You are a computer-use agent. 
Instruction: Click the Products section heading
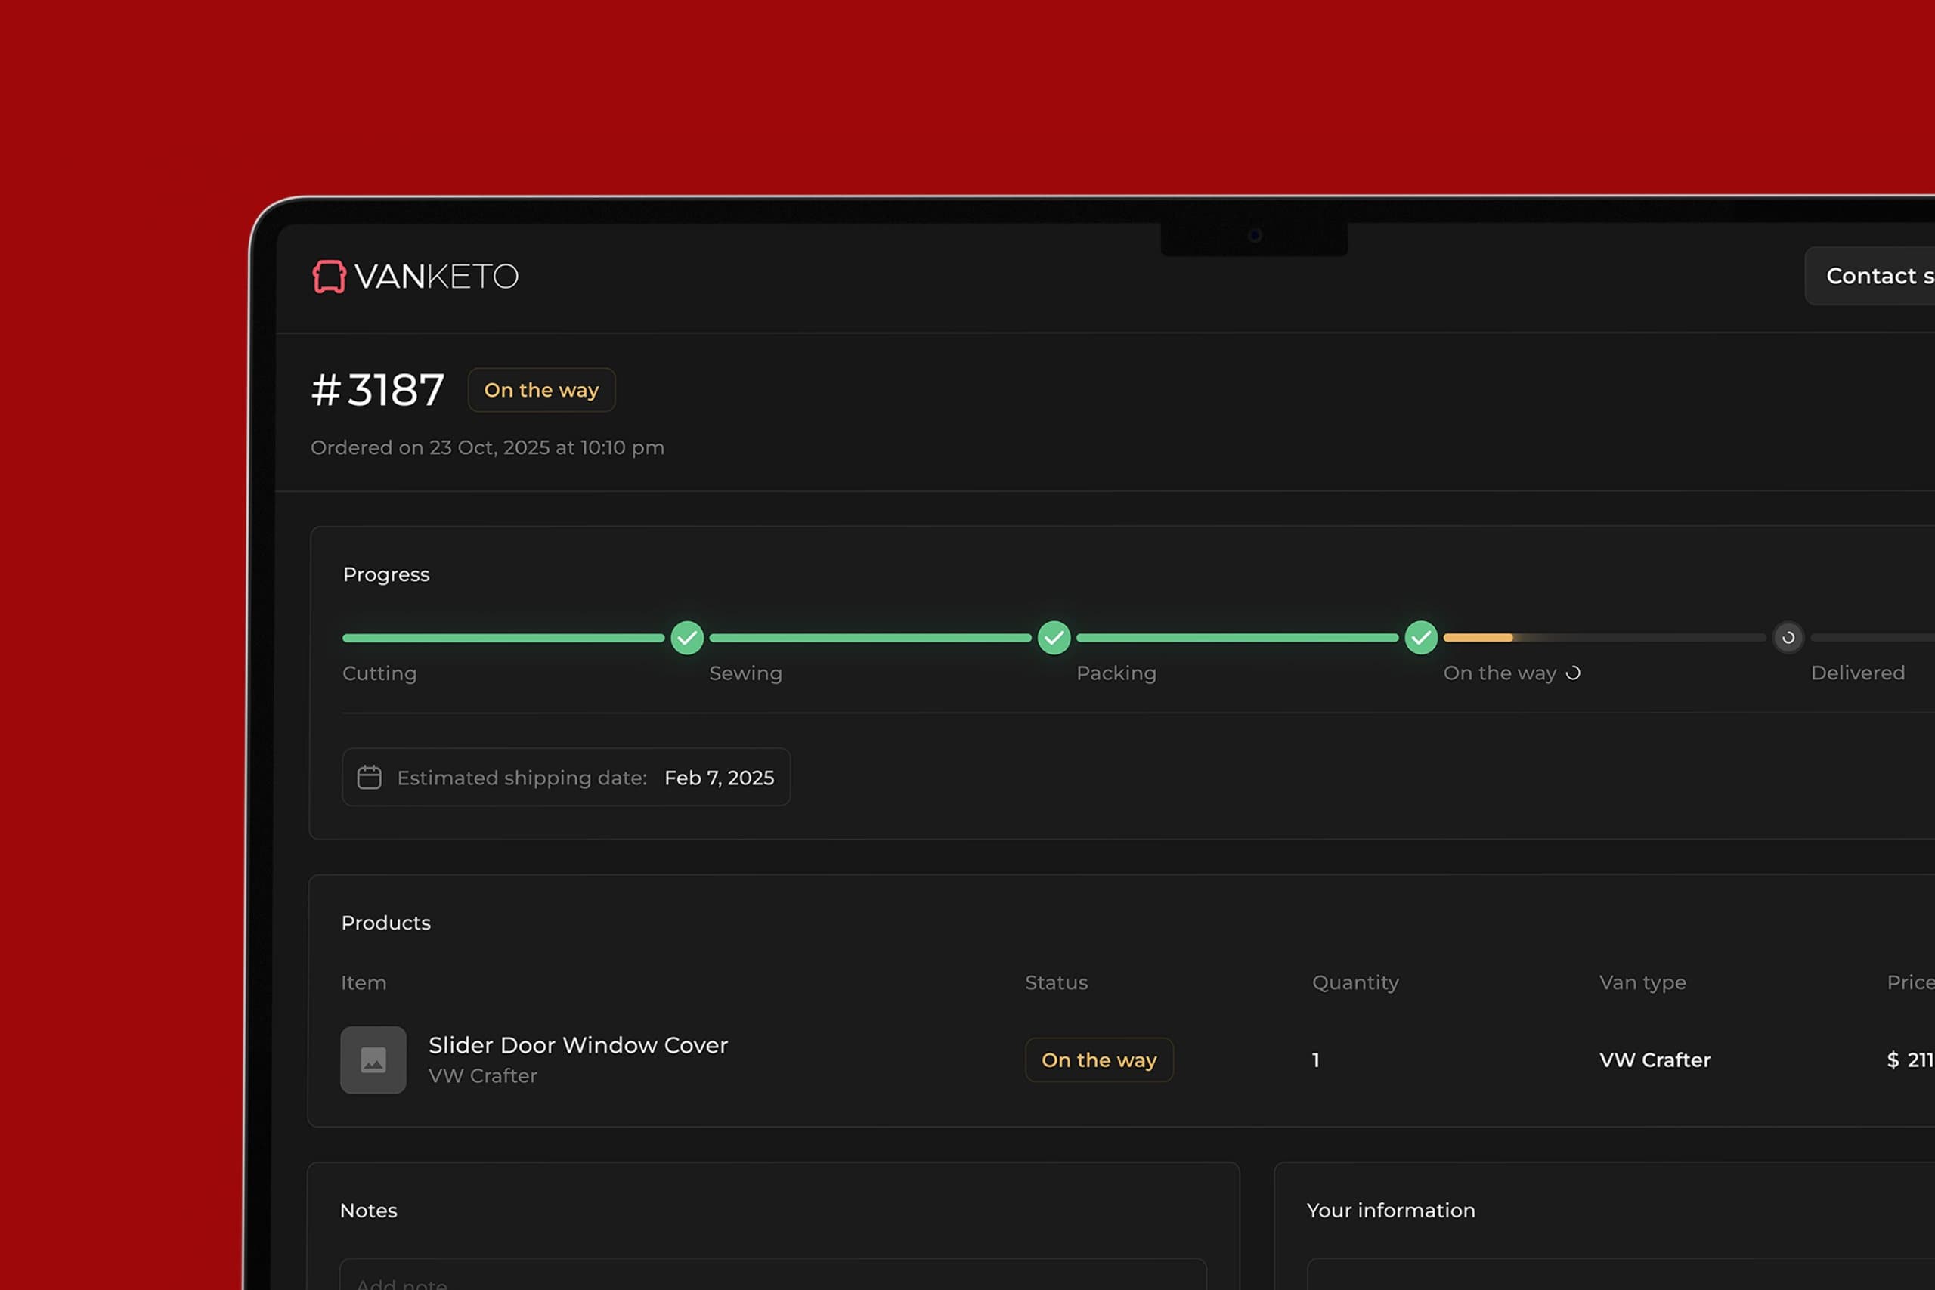tap(385, 922)
